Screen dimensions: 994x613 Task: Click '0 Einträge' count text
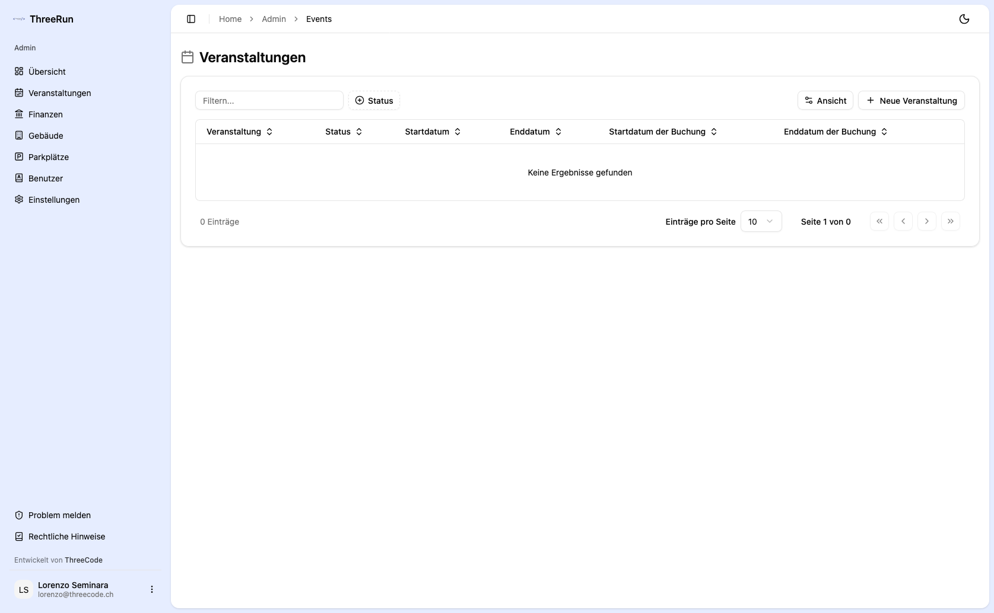pos(220,222)
